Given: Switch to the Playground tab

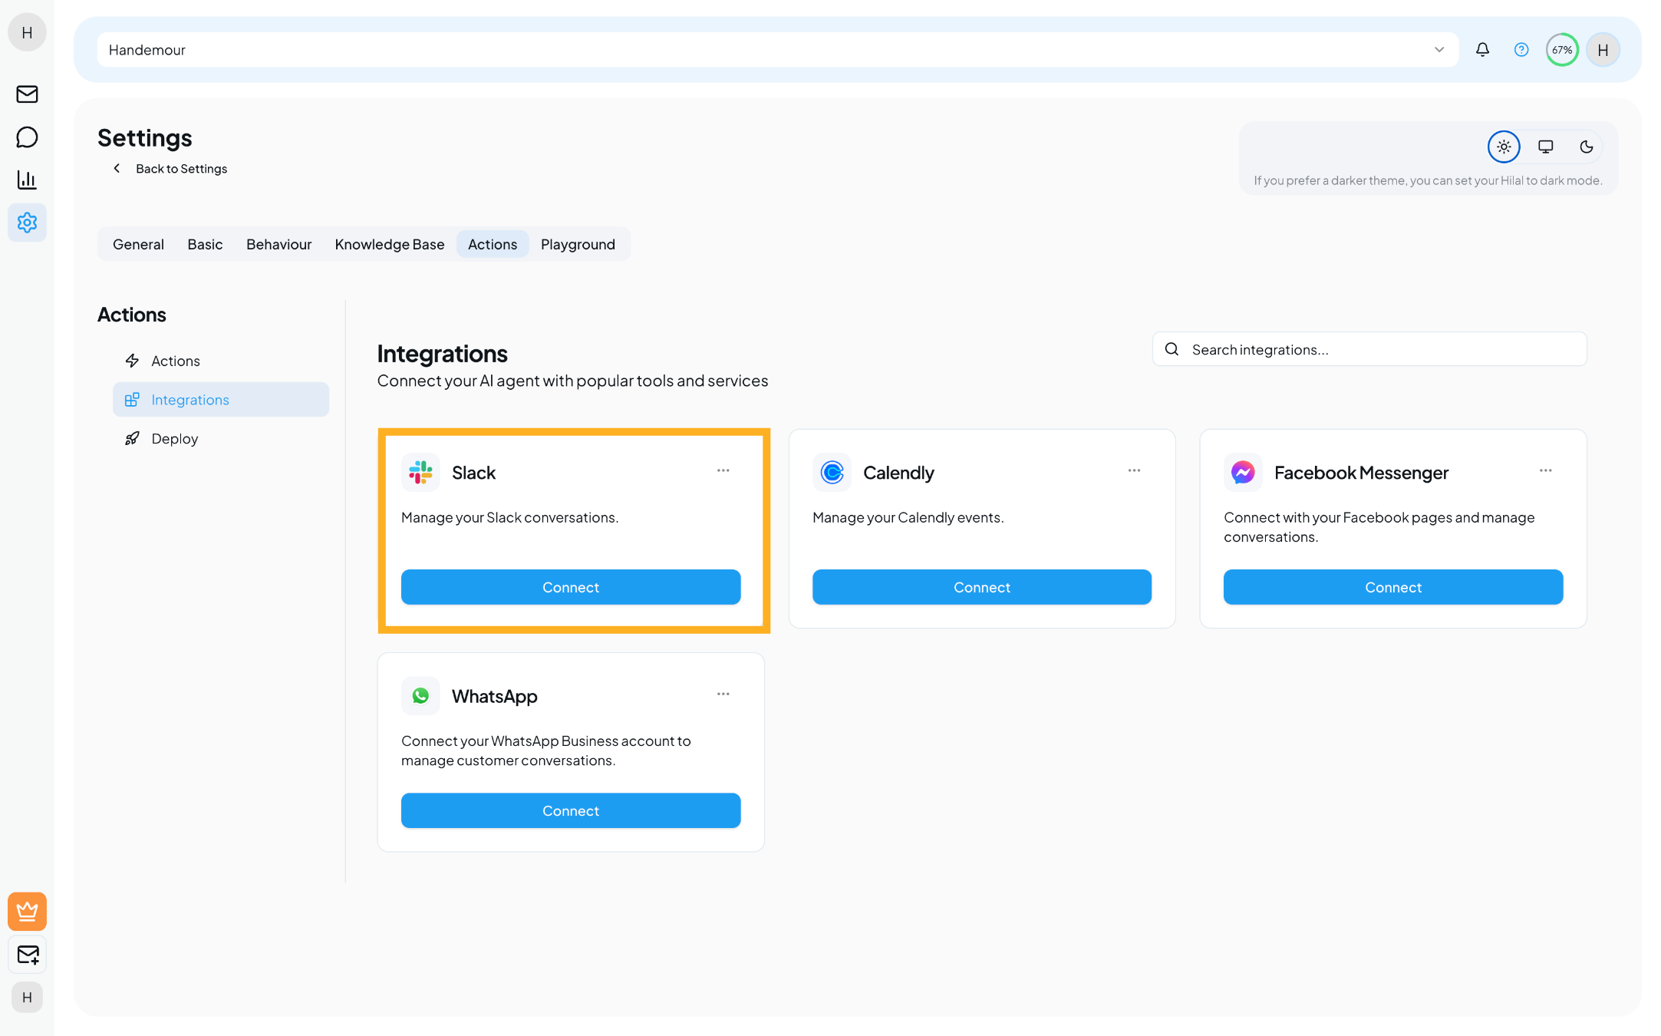Looking at the screenshot, I should [578, 244].
